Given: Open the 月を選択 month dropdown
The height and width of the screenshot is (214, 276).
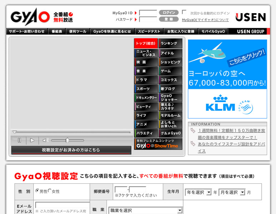Looking at the screenshot, I should [x=232, y=192].
